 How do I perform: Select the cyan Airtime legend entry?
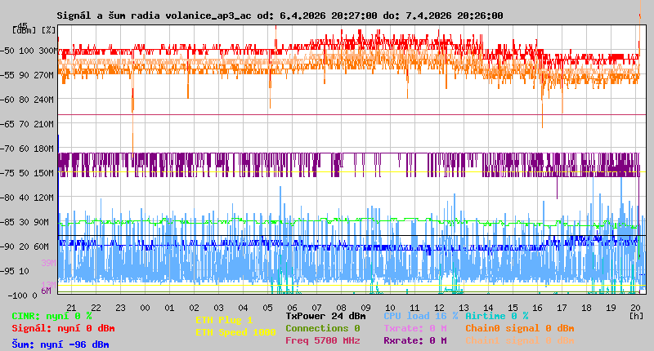click(496, 316)
